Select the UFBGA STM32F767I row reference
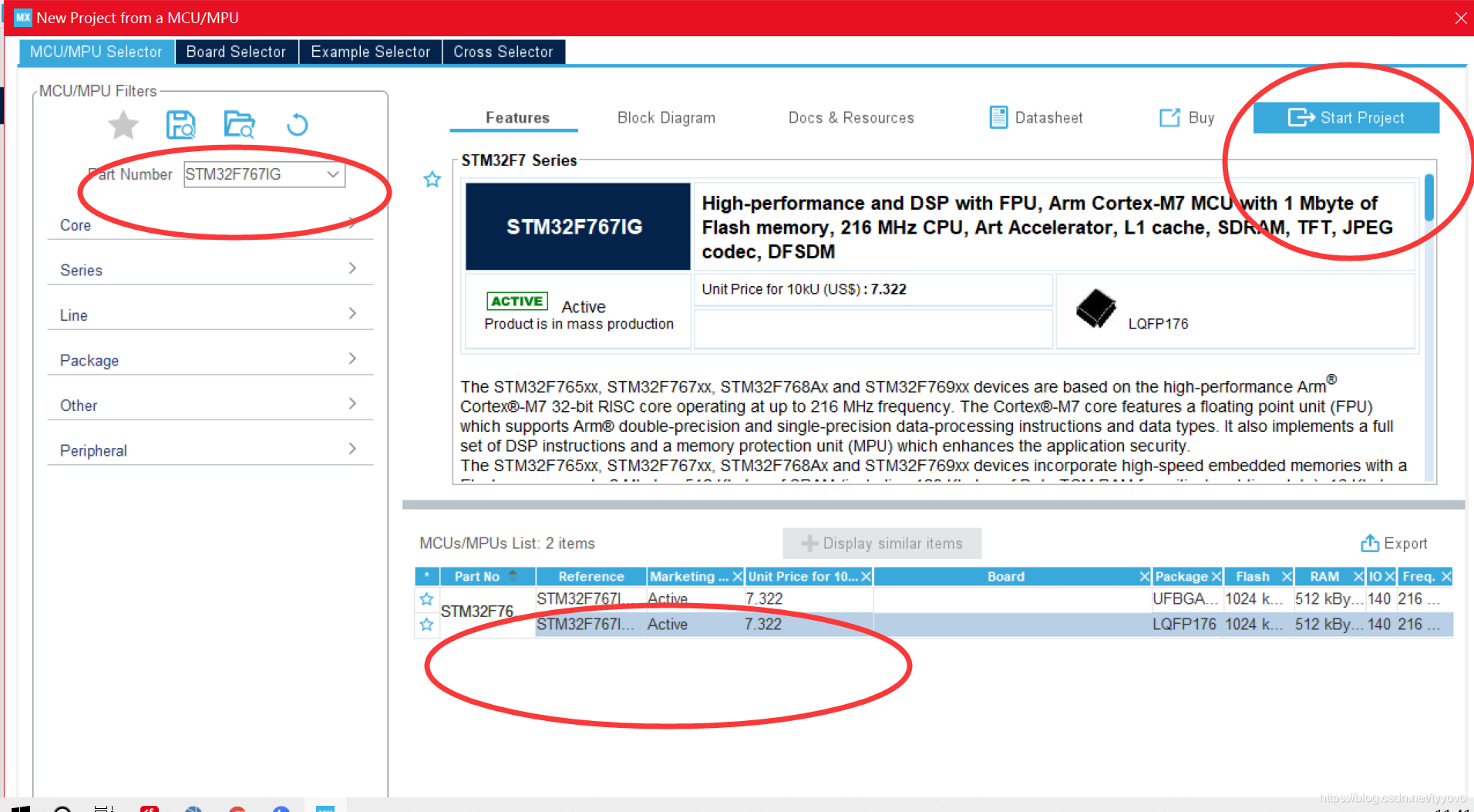This screenshot has width=1474, height=812. point(591,599)
